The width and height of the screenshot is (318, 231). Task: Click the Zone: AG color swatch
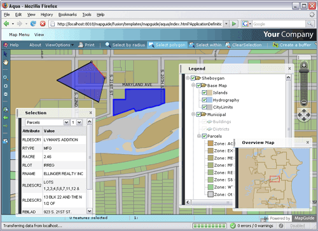[x=211, y=143]
